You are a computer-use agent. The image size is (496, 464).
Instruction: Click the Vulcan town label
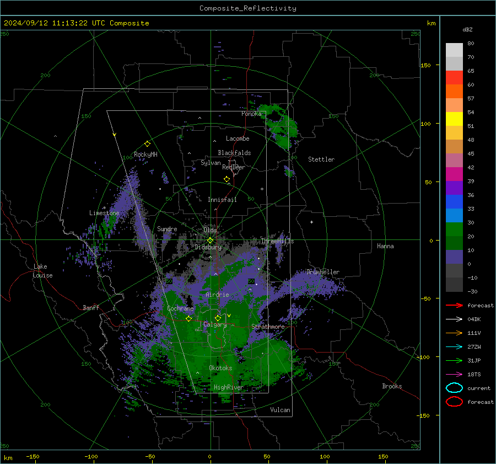coord(280,410)
